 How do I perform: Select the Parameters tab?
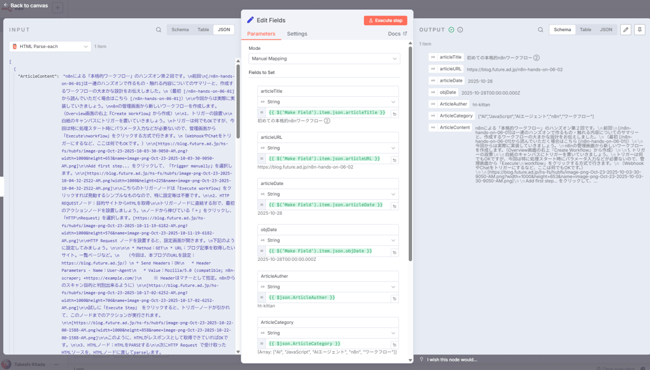pos(261,34)
